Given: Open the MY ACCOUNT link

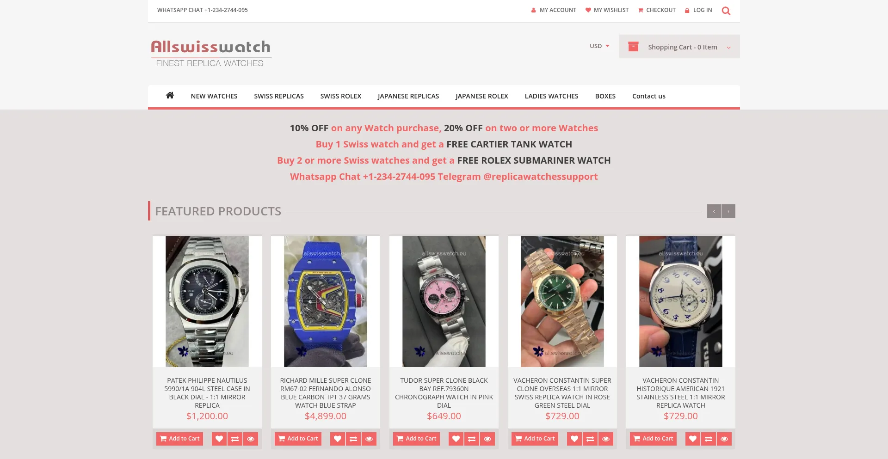Looking at the screenshot, I should (x=553, y=10).
